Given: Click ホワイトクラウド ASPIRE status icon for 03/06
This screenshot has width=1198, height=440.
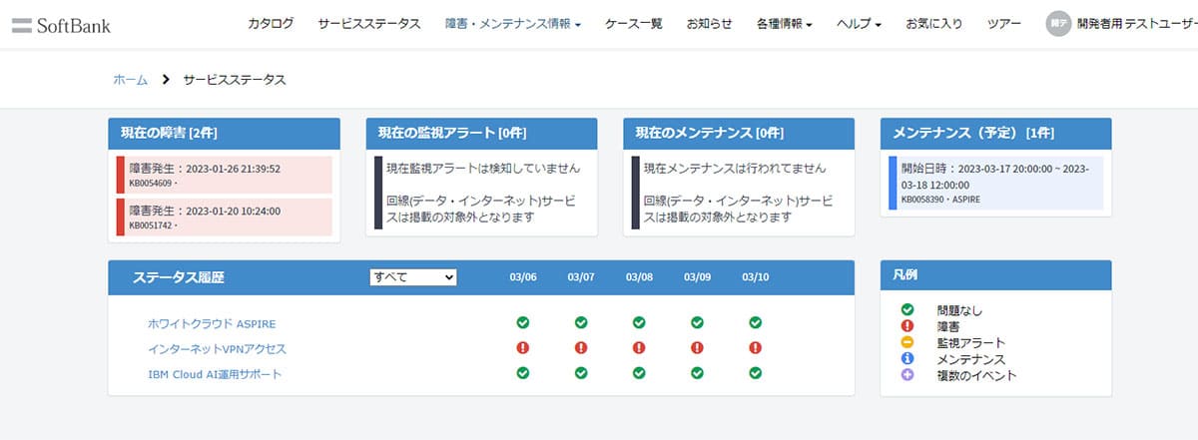Looking at the screenshot, I should pos(523,322).
